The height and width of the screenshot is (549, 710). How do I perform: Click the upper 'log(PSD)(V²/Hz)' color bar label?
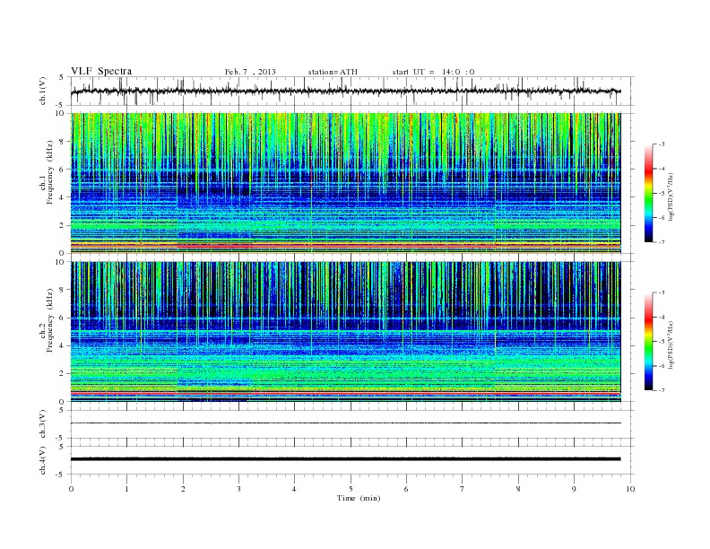click(x=671, y=196)
